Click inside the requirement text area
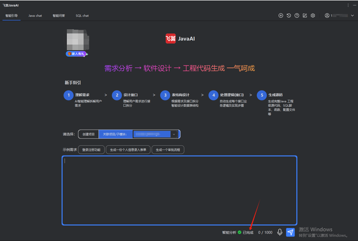Image resolution: width=358 pixels, height=241 pixels. pos(179,190)
